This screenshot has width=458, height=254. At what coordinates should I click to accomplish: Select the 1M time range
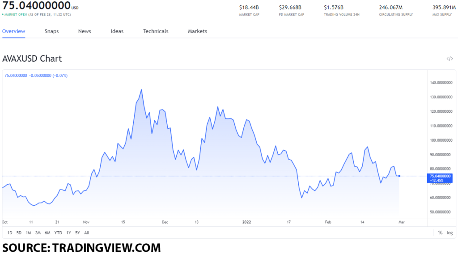pos(28,233)
